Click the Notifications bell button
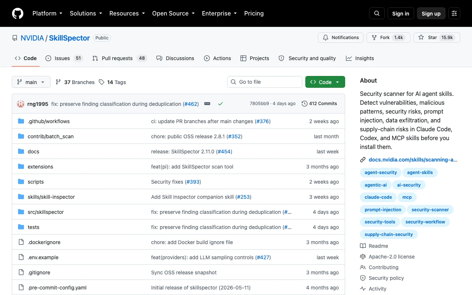The height and width of the screenshot is (295, 472). point(341,38)
